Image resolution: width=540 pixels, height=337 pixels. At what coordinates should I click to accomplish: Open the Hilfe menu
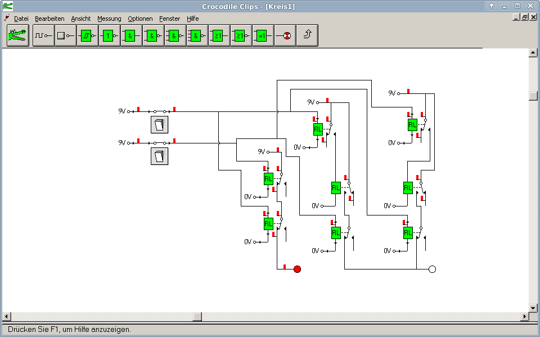pos(192,19)
